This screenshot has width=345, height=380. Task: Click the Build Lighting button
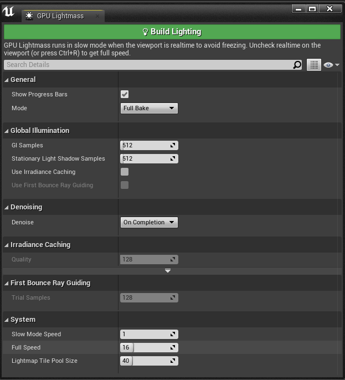[x=172, y=32]
